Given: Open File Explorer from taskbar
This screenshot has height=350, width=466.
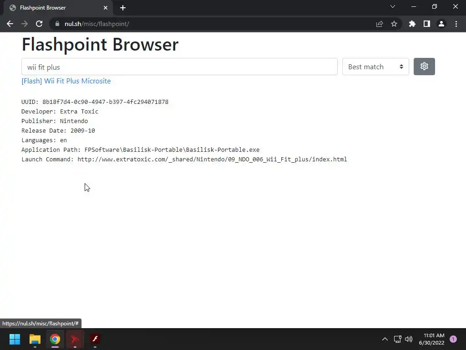Looking at the screenshot, I should click(35, 339).
